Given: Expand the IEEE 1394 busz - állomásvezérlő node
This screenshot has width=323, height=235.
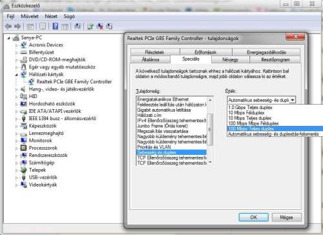Looking at the screenshot, I should 16,119.
